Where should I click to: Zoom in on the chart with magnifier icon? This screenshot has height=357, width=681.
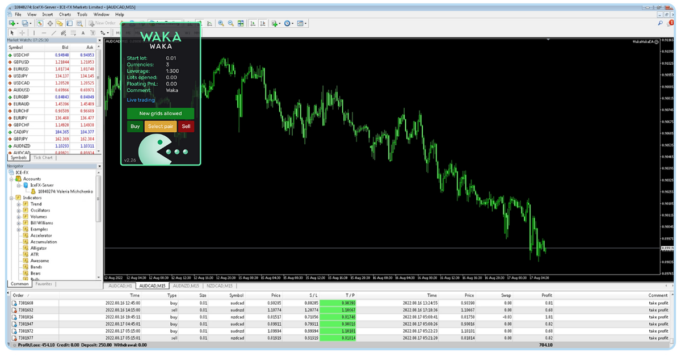[221, 23]
